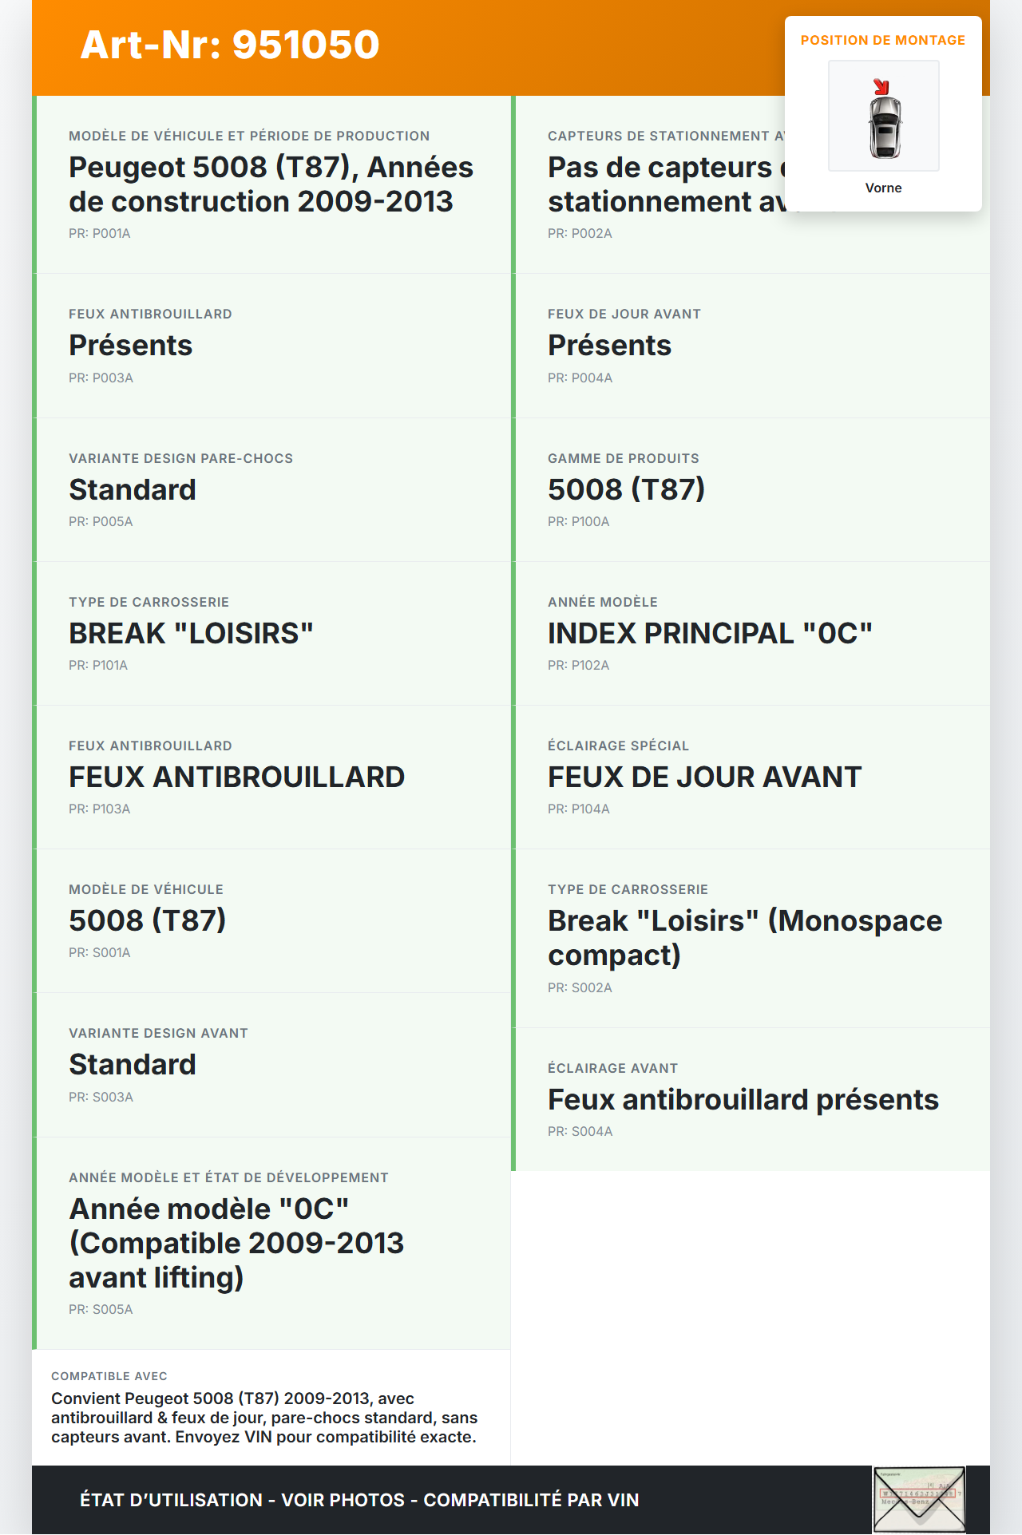The height and width of the screenshot is (1535, 1022).
Task: Click the PR: P103A code
Action: tap(99, 809)
